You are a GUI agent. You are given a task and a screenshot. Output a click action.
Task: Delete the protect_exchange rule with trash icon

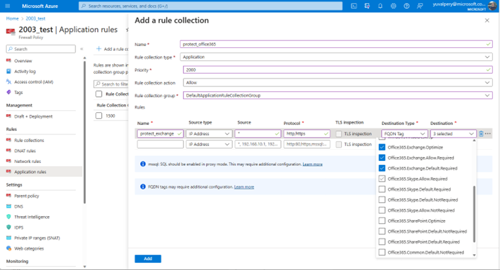coord(481,134)
